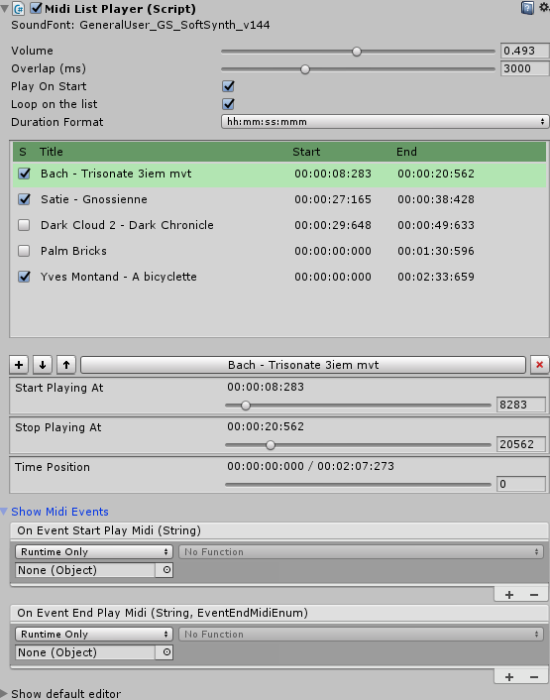Remove selected MIDI with red X icon
This screenshot has height=700, width=550.
click(539, 365)
